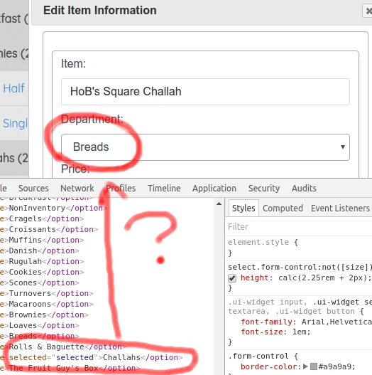
Task: Select the Cragels option line
Action: coord(42,218)
